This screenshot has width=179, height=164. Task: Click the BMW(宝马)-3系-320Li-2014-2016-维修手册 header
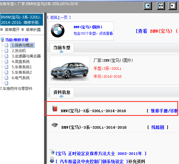tap(21, 20)
